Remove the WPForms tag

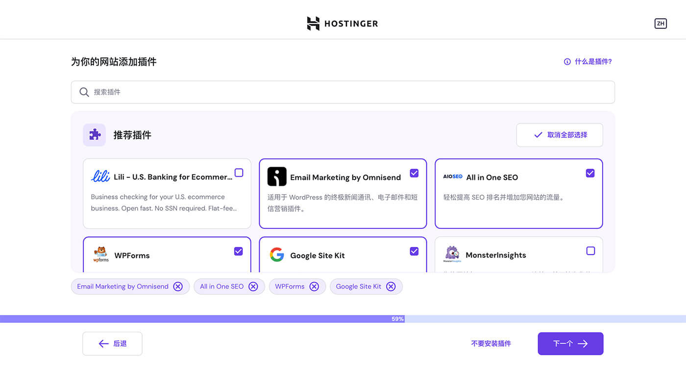(x=314, y=287)
